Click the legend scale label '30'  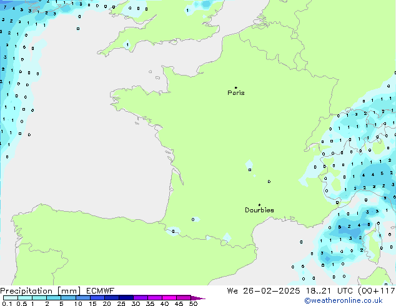[x=136, y=304]
